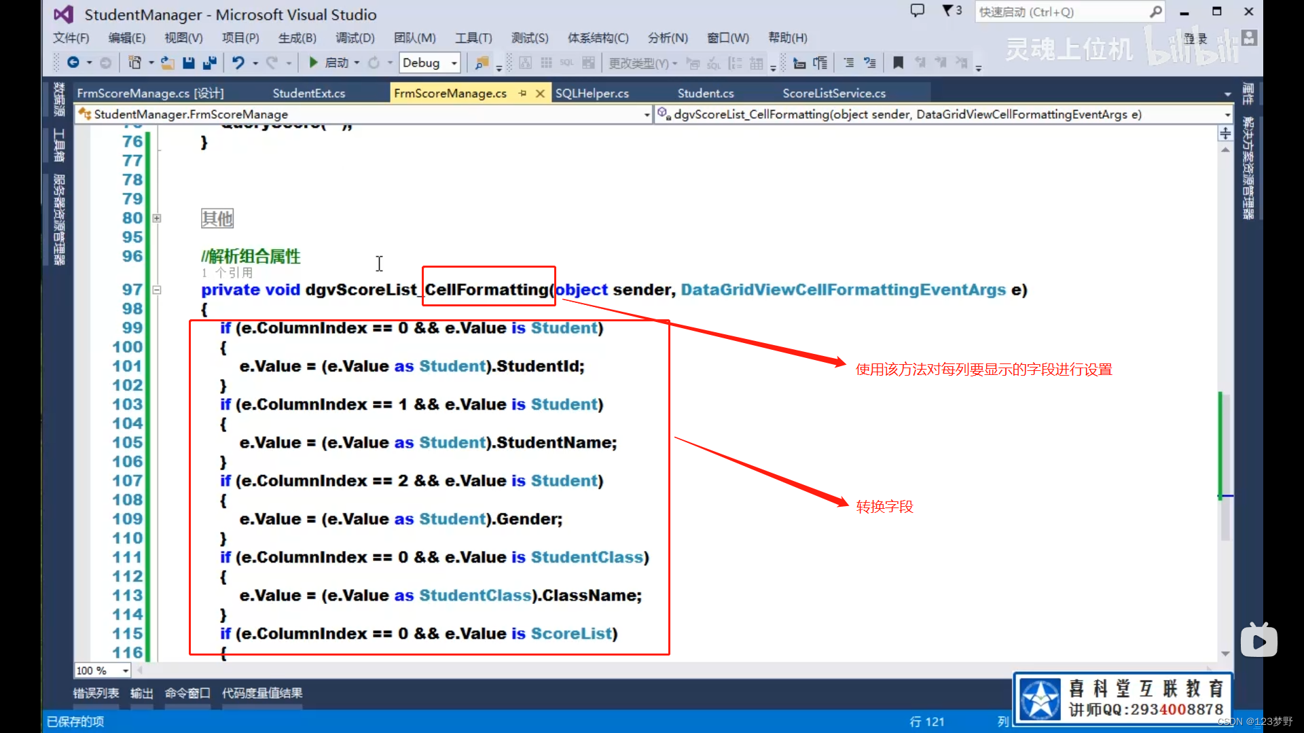Expand the undo history dropdown arrow
This screenshot has width=1304, height=733.
coord(255,62)
